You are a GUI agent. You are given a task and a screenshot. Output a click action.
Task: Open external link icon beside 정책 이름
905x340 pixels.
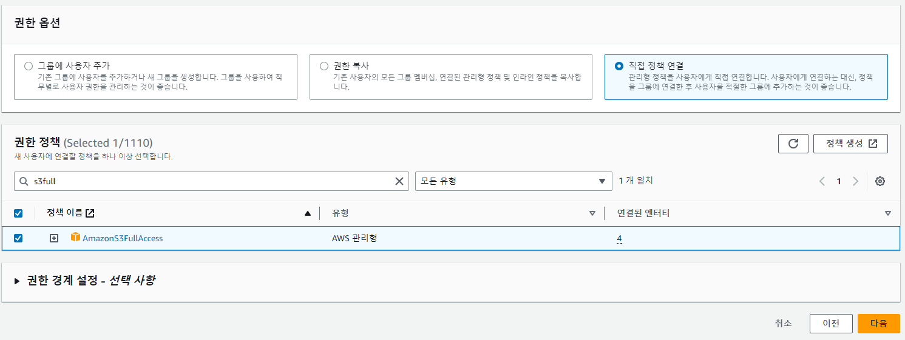click(x=90, y=213)
